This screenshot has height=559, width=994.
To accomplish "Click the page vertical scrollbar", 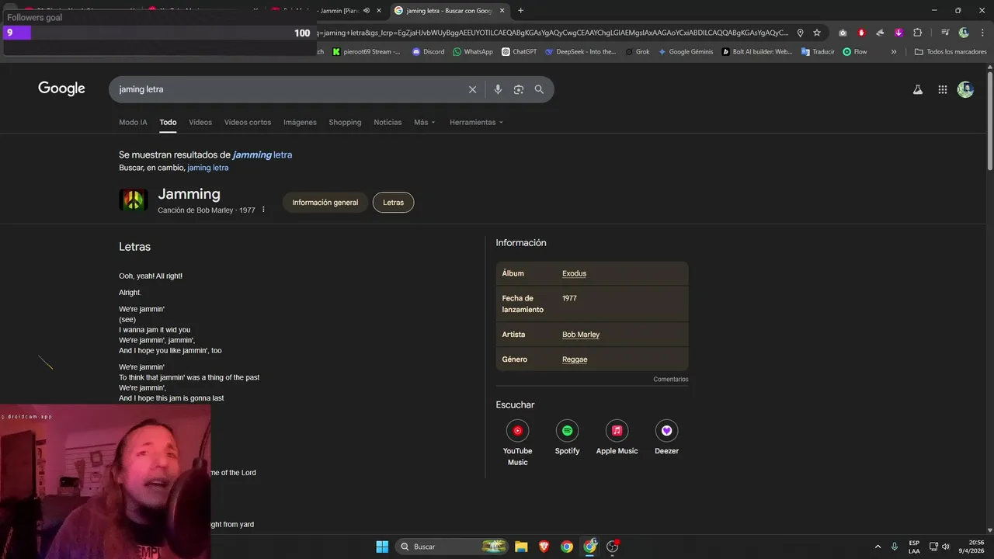I will click(989, 120).
